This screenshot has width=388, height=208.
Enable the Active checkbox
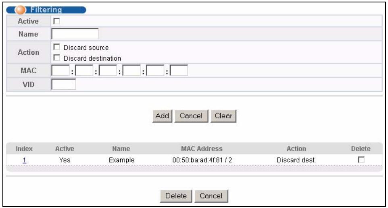(x=56, y=21)
